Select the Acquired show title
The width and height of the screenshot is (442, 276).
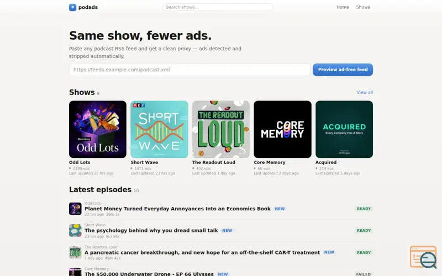(326, 162)
